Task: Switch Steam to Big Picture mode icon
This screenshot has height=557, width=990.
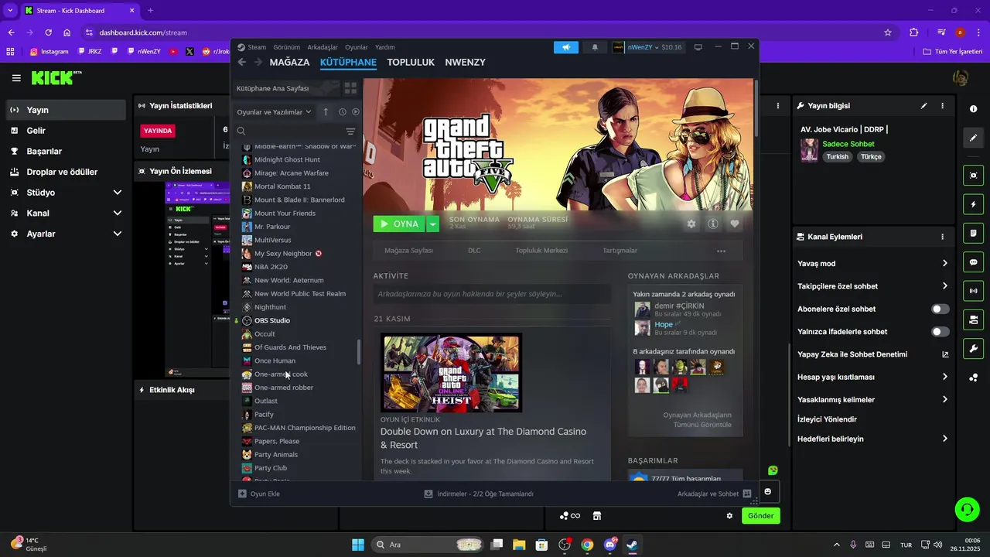Action: pyautogui.click(x=698, y=47)
